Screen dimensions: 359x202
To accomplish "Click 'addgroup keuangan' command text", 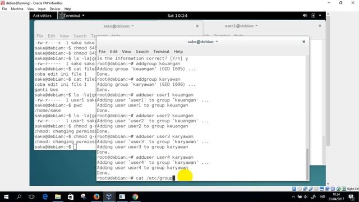I will pyautogui.click(x=158, y=63).
